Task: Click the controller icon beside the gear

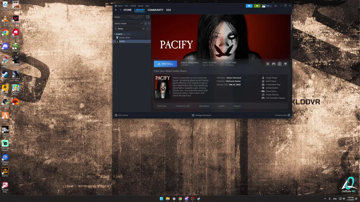Action: pyautogui.click(x=273, y=64)
